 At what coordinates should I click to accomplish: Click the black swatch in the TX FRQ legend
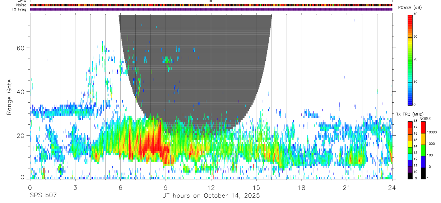410,175
